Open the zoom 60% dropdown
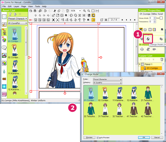The height and width of the screenshot is (142, 166). tap(80, 11)
